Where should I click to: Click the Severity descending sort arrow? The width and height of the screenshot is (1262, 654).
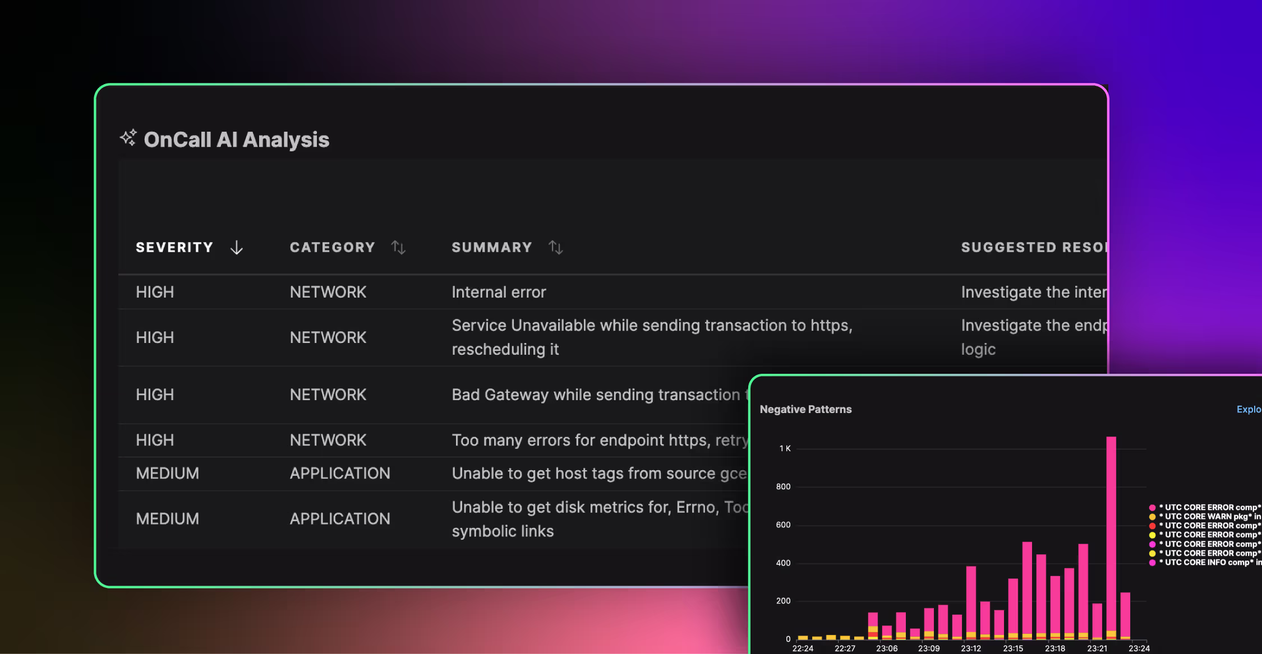[x=236, y=248]
